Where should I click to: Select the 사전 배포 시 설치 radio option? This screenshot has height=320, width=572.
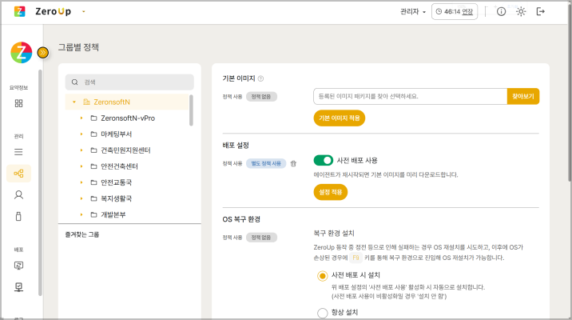(323, 275)
